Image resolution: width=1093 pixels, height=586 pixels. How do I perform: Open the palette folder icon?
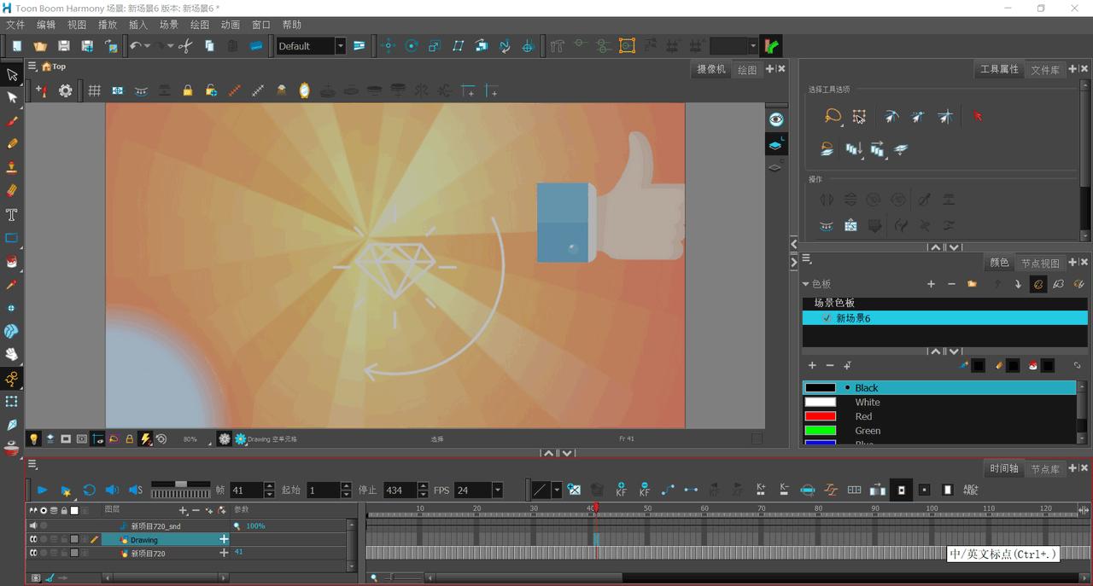(972, 284)
